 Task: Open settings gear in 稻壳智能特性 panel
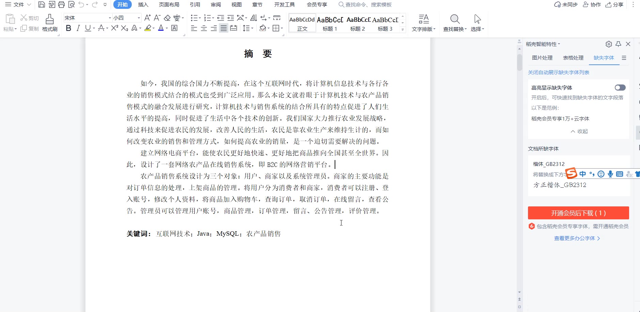609,44
